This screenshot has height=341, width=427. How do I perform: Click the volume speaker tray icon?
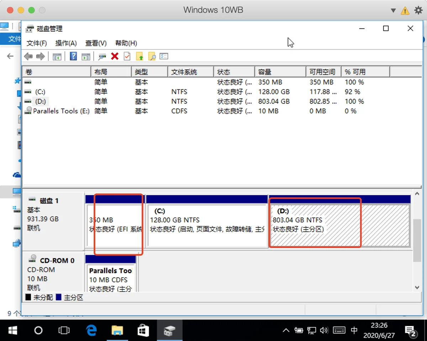pyautogui.click(x=324, y=331)
